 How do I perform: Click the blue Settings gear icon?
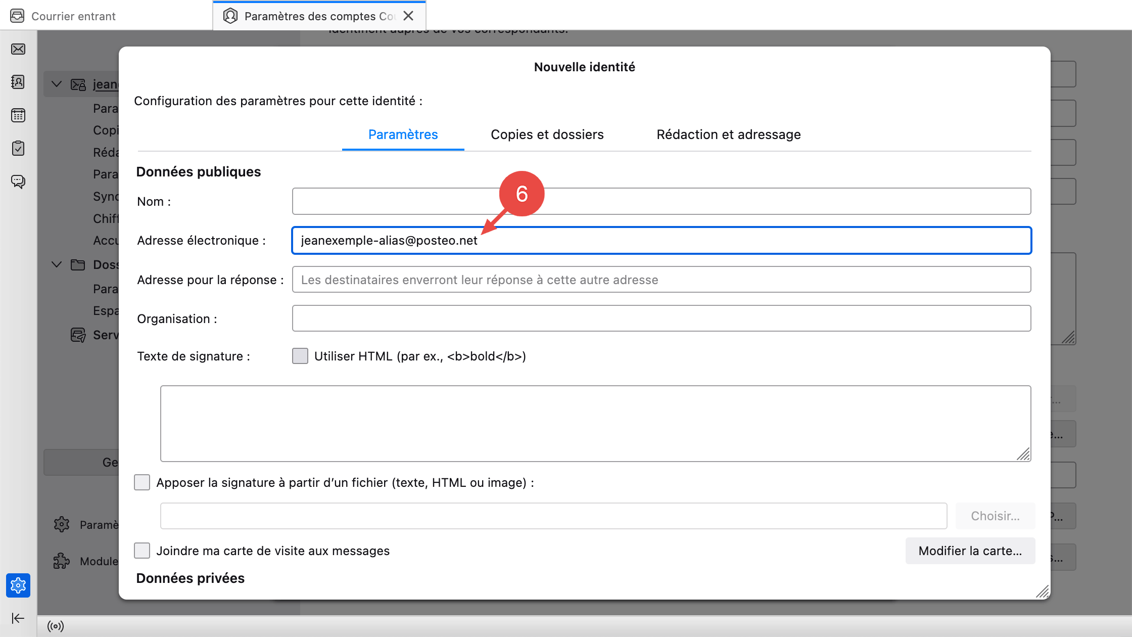pos(18,585)
